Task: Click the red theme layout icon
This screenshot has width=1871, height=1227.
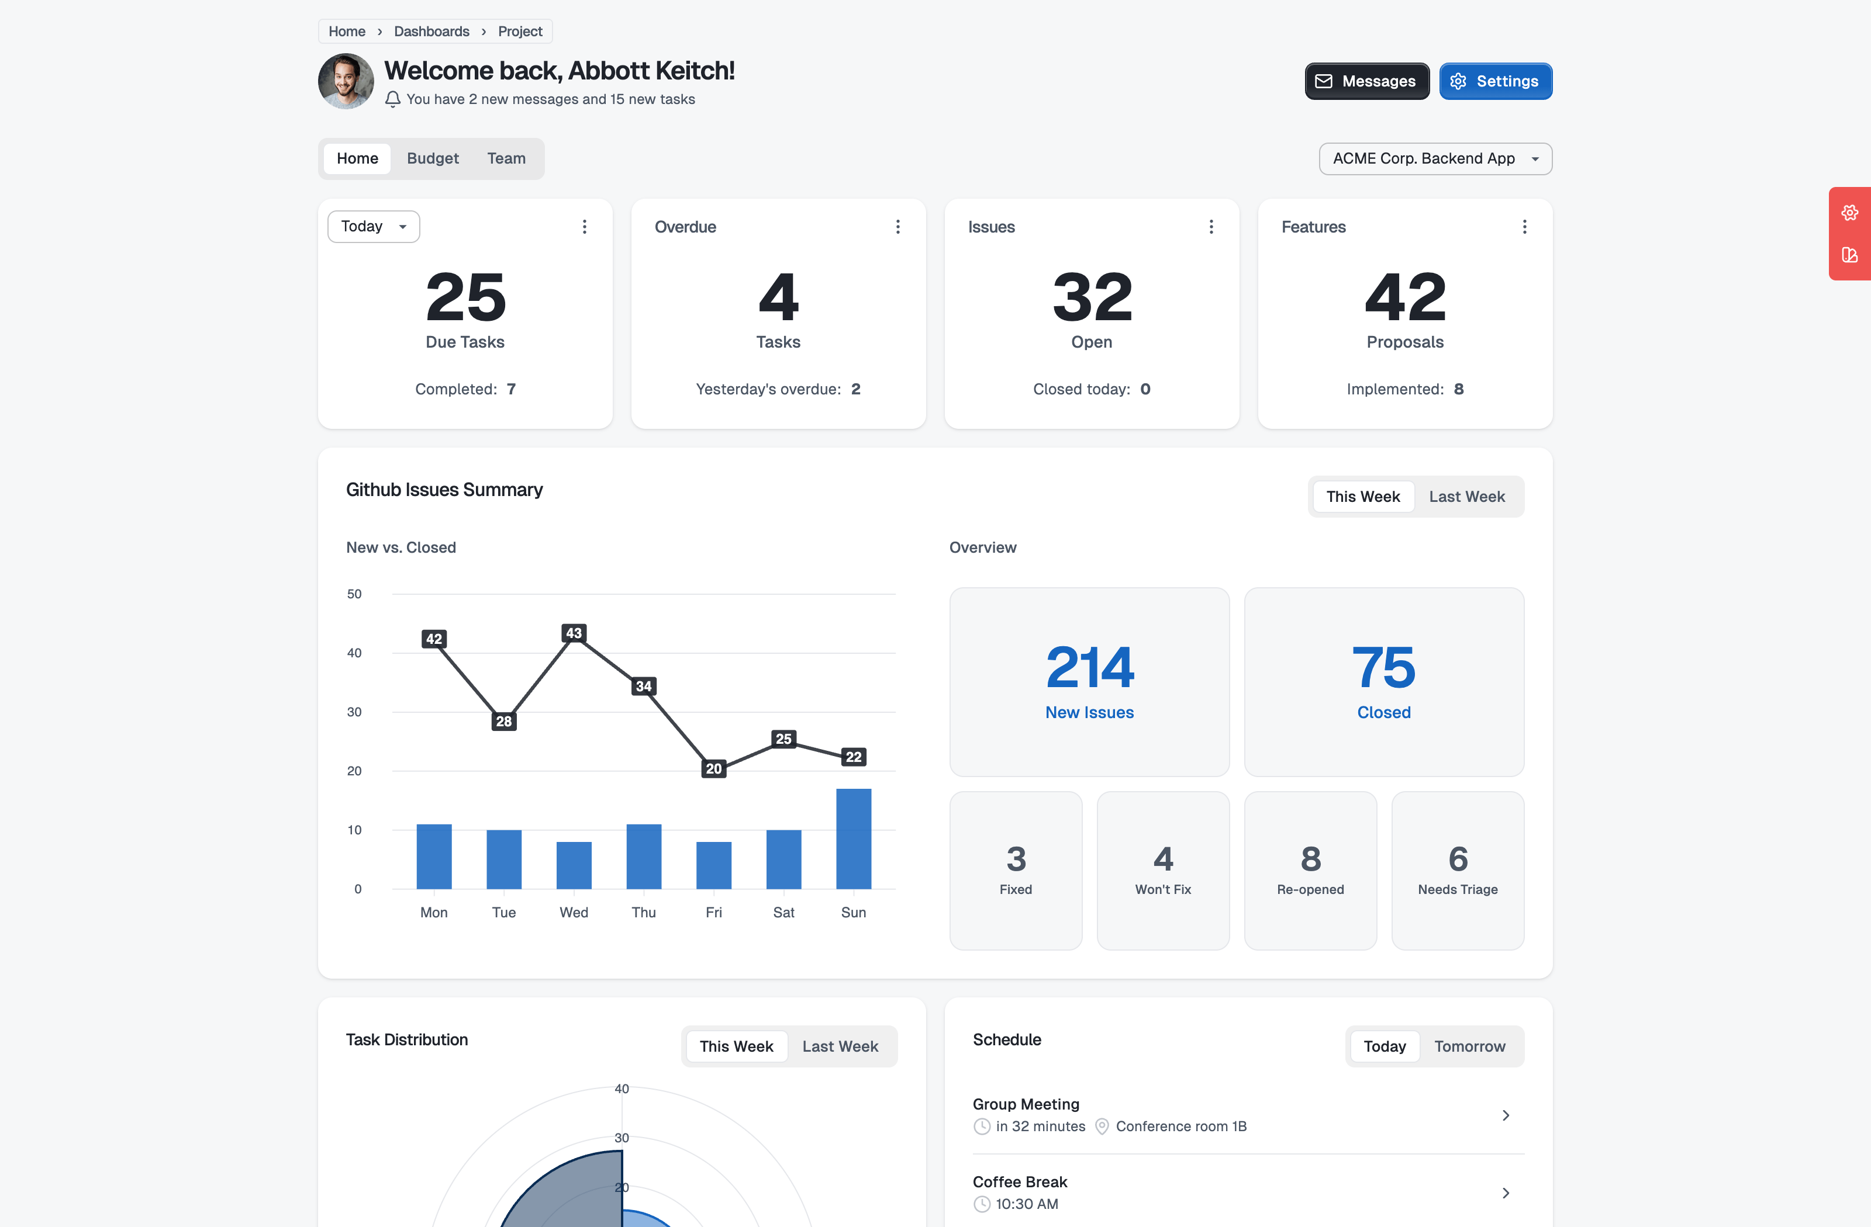Action: tap(1849, 255)
